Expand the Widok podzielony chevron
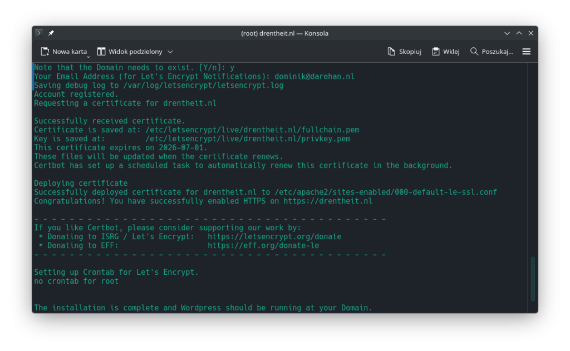Image resolution: width=570 pixels, height=351 pixels. tap(170, 52)
